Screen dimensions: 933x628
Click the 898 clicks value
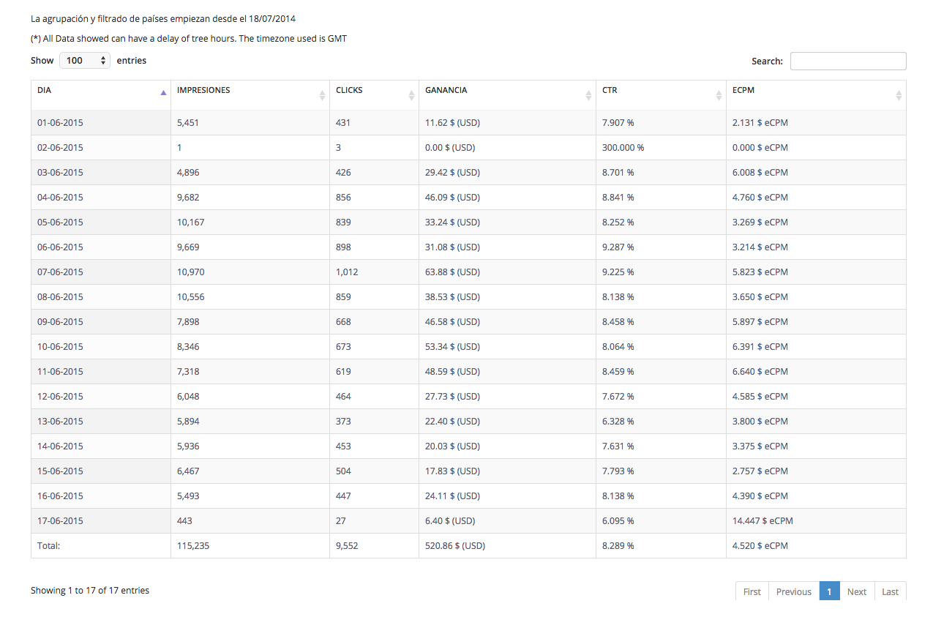coord(343,247)
